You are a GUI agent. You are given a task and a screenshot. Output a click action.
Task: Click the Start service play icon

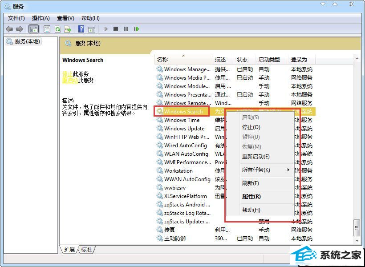106,29
